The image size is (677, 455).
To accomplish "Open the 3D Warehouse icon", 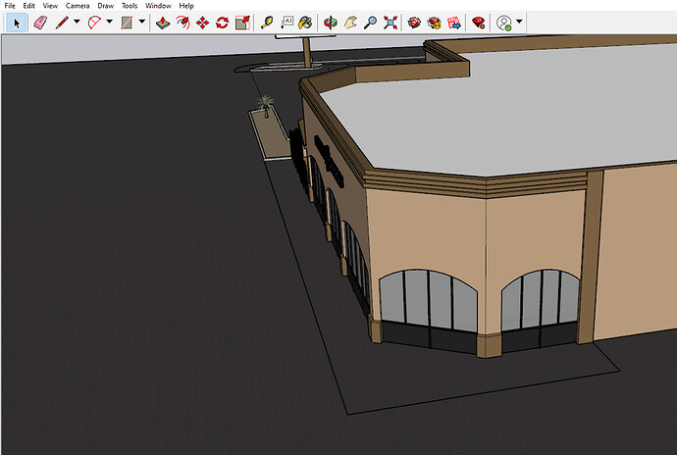I will tap(414, 23).
